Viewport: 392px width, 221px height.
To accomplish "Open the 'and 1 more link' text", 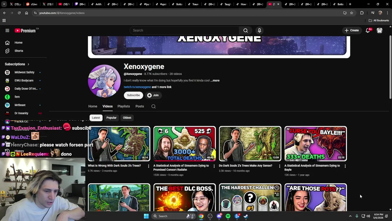I will pyautogui.click(x=162, y=87).
